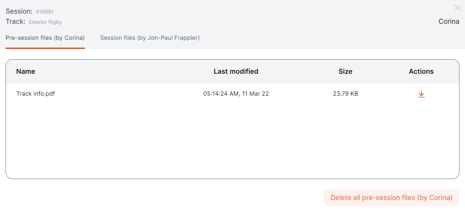Click the 05:14:24 AM, 11 Mar 22 timestamp
Screen dimensions: 465x212
[236, 94]
